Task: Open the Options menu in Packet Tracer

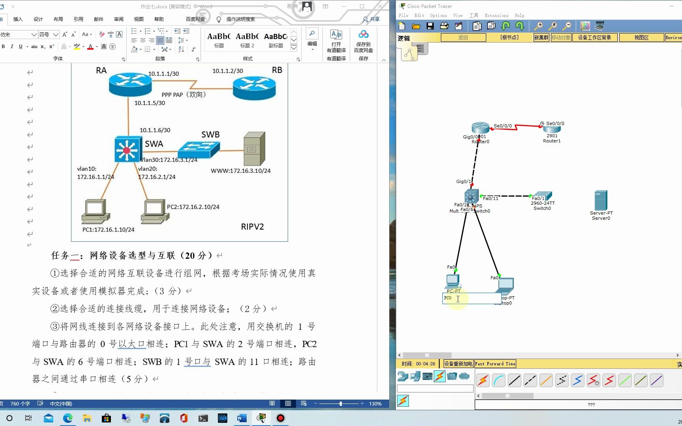Action: point(438,15)
